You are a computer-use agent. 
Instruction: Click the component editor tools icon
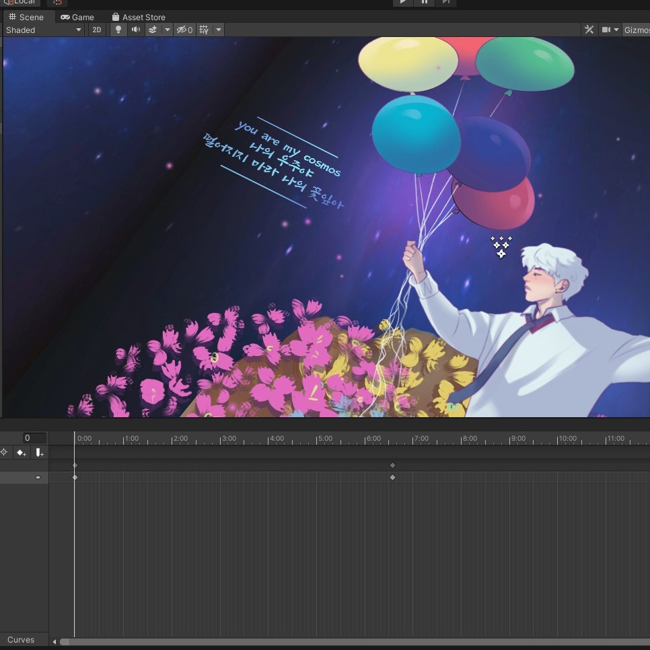tap(589, 30)
